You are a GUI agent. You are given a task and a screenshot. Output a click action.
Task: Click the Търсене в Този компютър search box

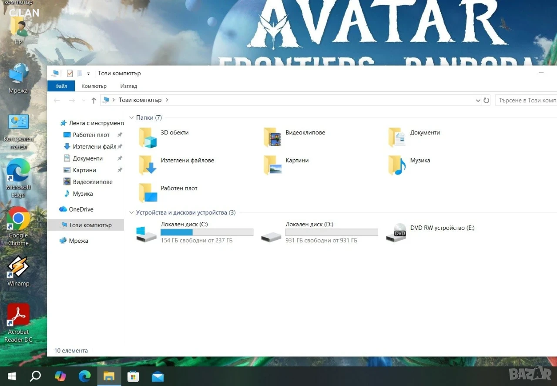coord(526,101)
